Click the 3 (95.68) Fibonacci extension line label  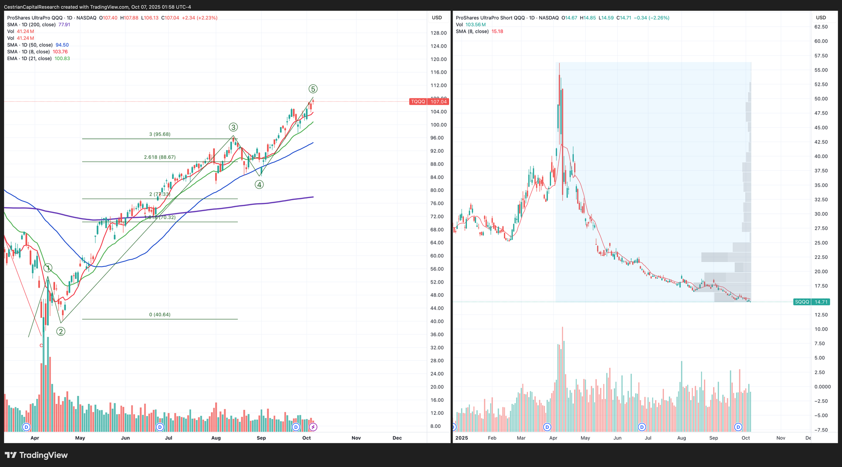160,135
